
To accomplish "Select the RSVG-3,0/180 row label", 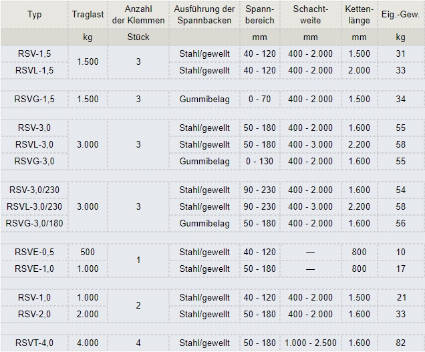I will pos(34,223).
